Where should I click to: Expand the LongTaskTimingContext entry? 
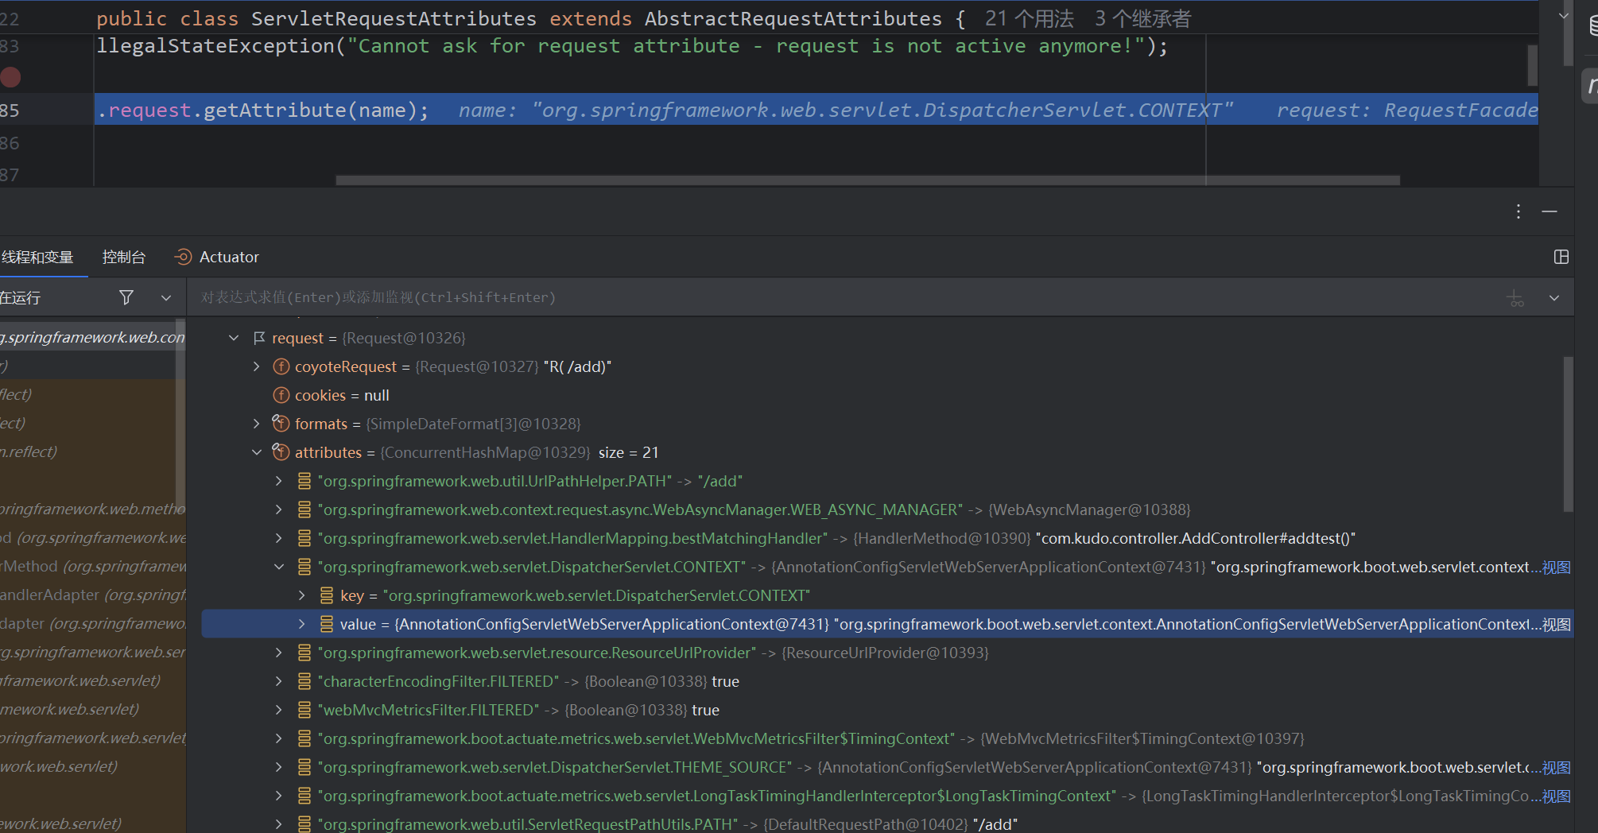278,796
